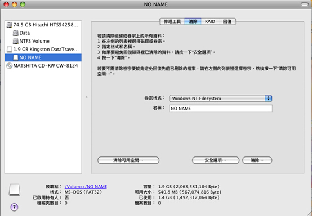
Task: Select MATSHITA CD-RW CW-8124 row
Action: 43,66
